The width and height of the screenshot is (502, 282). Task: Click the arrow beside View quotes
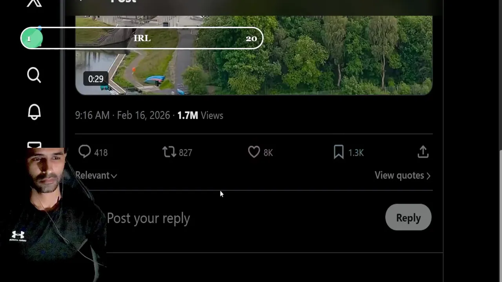pyautogui.click(x=428, y=176)
